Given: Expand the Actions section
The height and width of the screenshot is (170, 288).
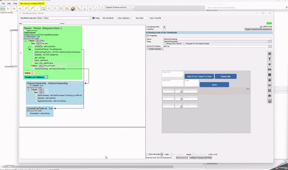Looking at the screenshot, I should pyautogui.click(x=33, y=73).
